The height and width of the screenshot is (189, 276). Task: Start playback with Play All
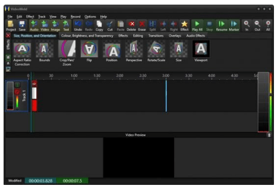(x=197, y=26)
